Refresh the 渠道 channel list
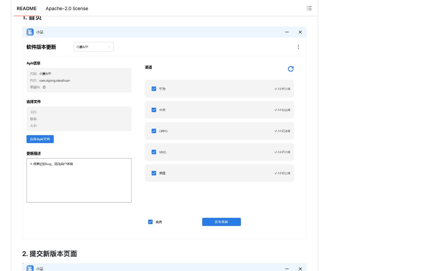435x271 pixels. pos(291,69)
